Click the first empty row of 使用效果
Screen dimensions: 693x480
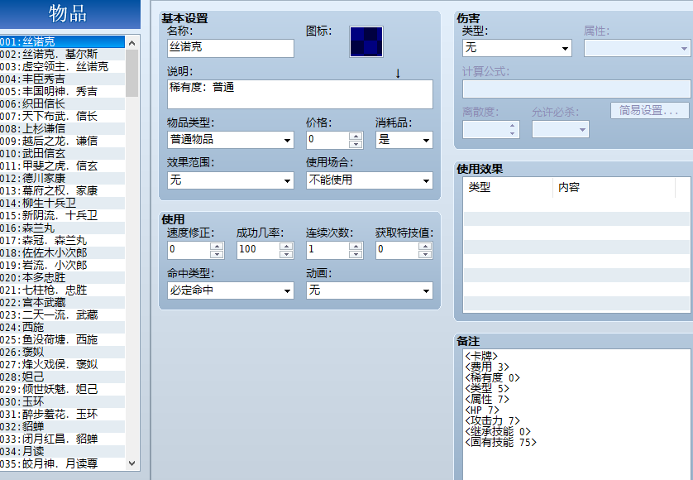576,205
